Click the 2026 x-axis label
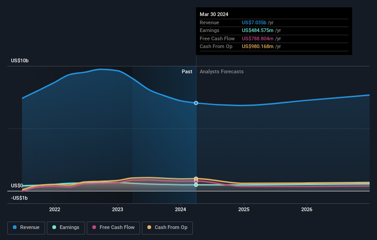 pos(307,209)
